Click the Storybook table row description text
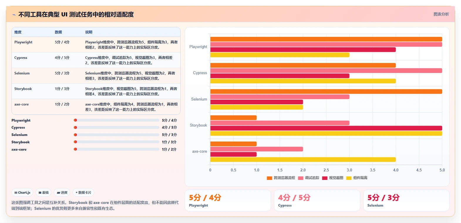The image size is (461, 223). click(131, 91)
